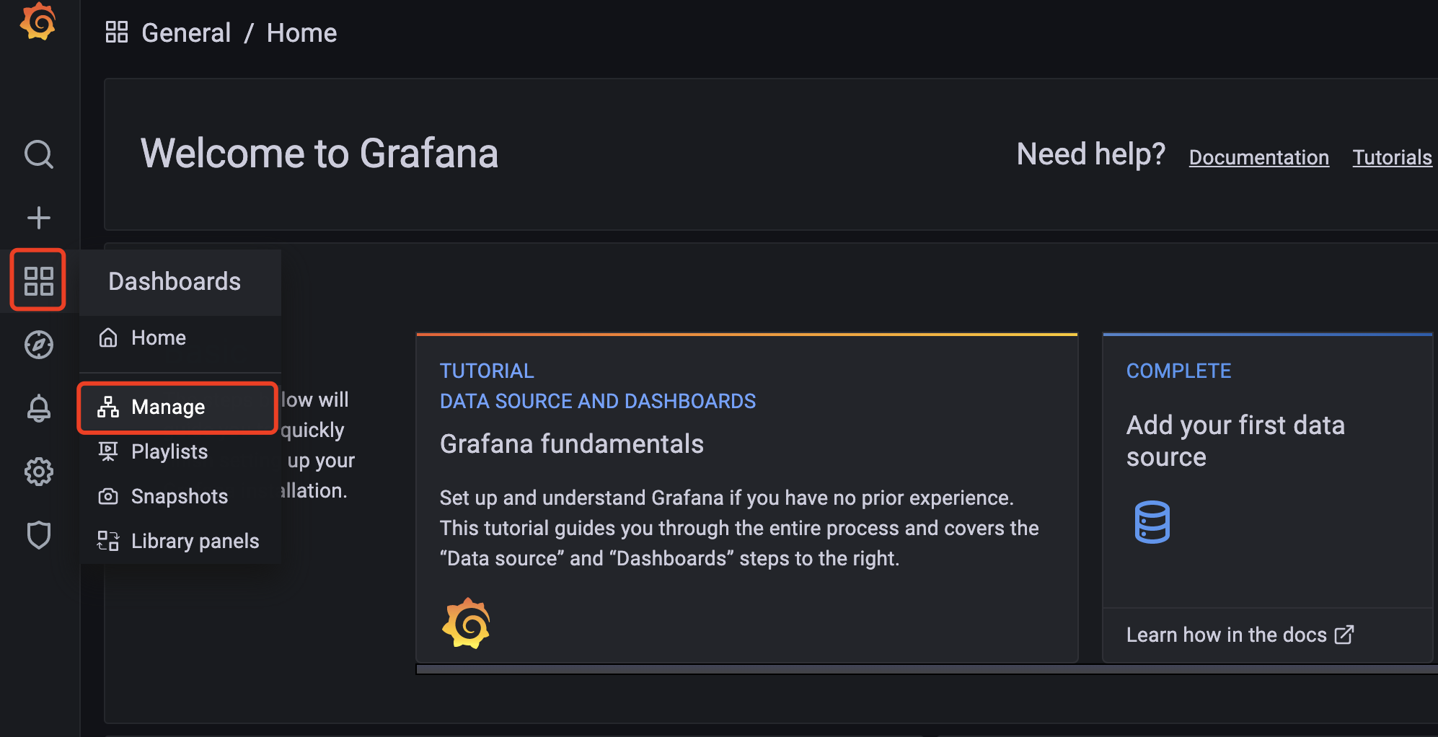Viewport: 1438px width, 737px height.
Task: Click the plus Create icon
Action: point(39,217)
